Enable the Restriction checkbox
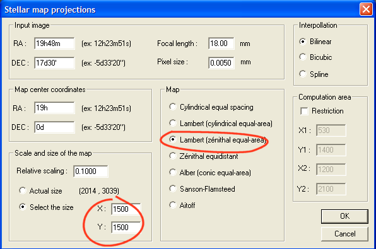The height and width of the screenshot is (249, 376). (304, 111)
